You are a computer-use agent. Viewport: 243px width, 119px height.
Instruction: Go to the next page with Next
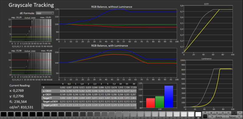[x=234, y=117]
